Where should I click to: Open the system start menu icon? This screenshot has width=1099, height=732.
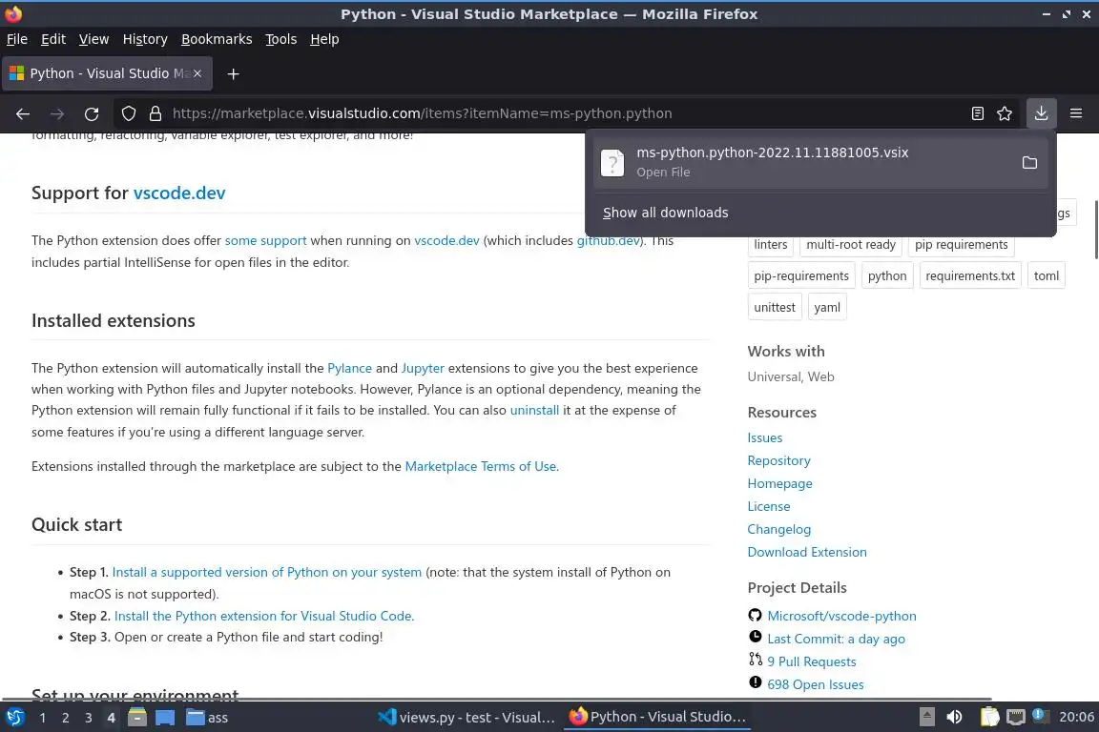14,718
